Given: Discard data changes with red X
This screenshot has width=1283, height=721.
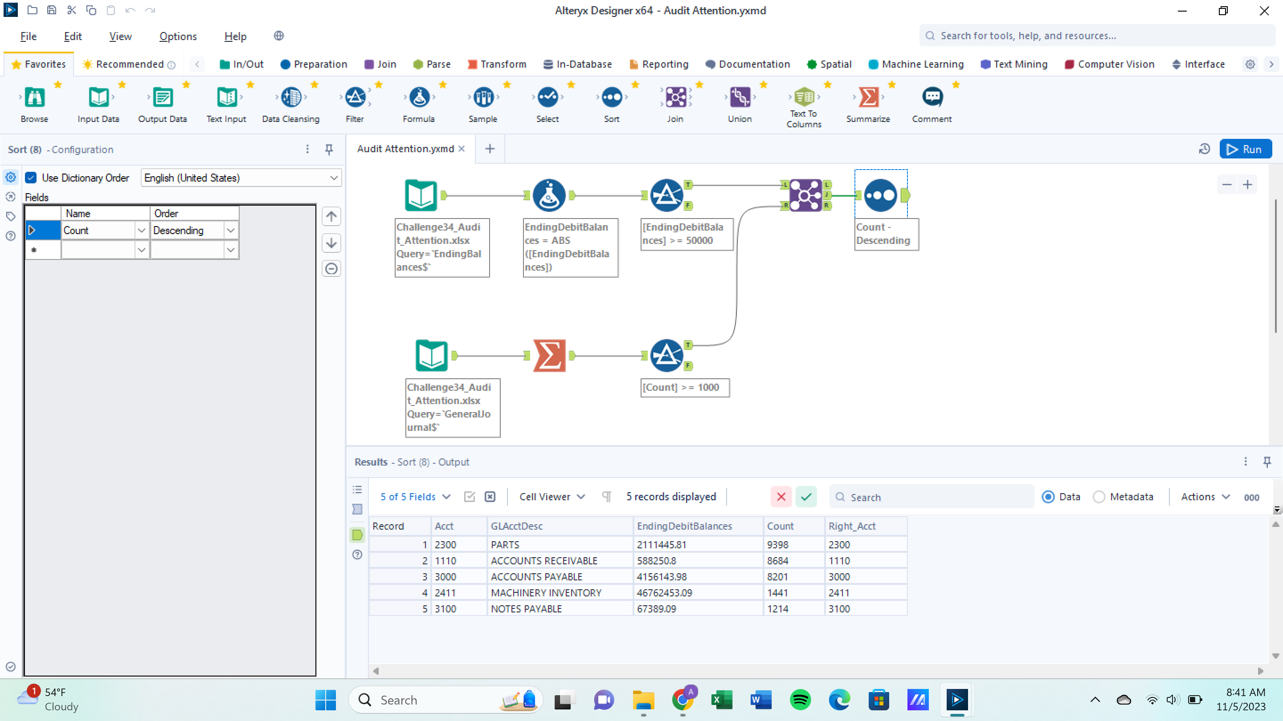Looking at the screenshot, I should [781, 497].
